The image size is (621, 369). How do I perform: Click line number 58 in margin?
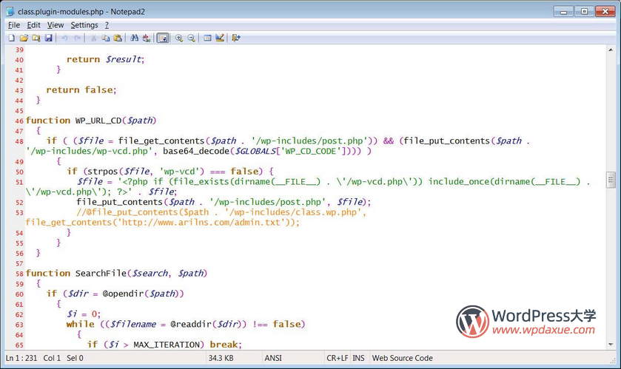(x=19, y=274)
